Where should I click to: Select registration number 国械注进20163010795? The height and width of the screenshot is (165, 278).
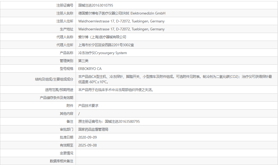tap(95, 5)
